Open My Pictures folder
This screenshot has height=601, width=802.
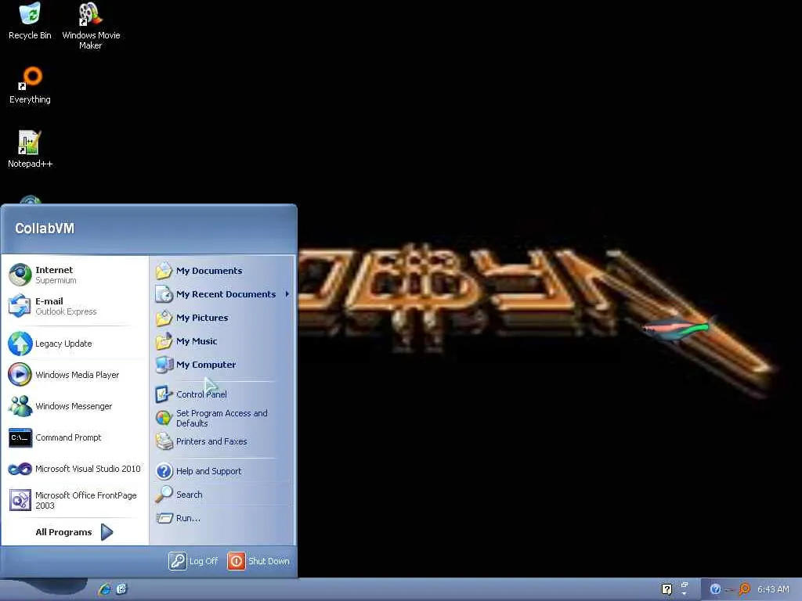point(223,318)
